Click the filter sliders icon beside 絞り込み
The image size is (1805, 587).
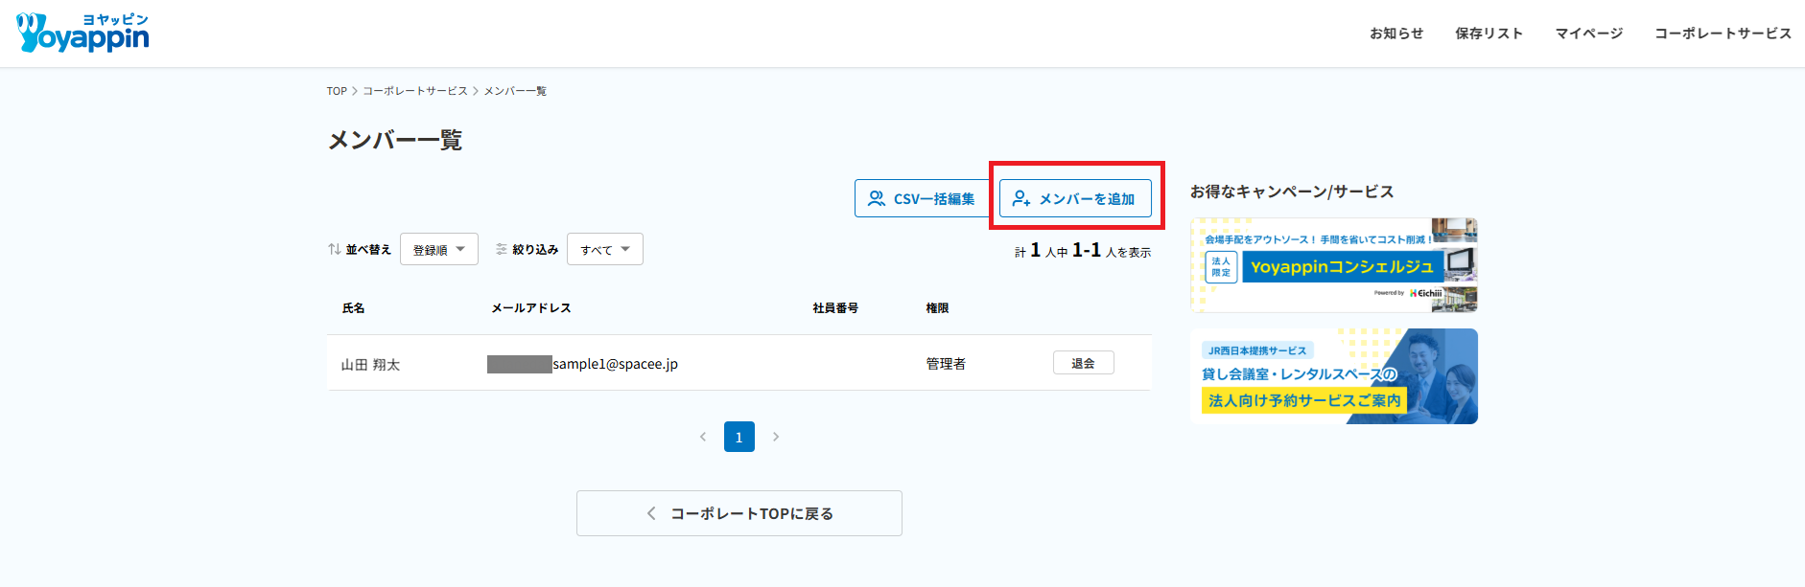(x=502, y=249)
